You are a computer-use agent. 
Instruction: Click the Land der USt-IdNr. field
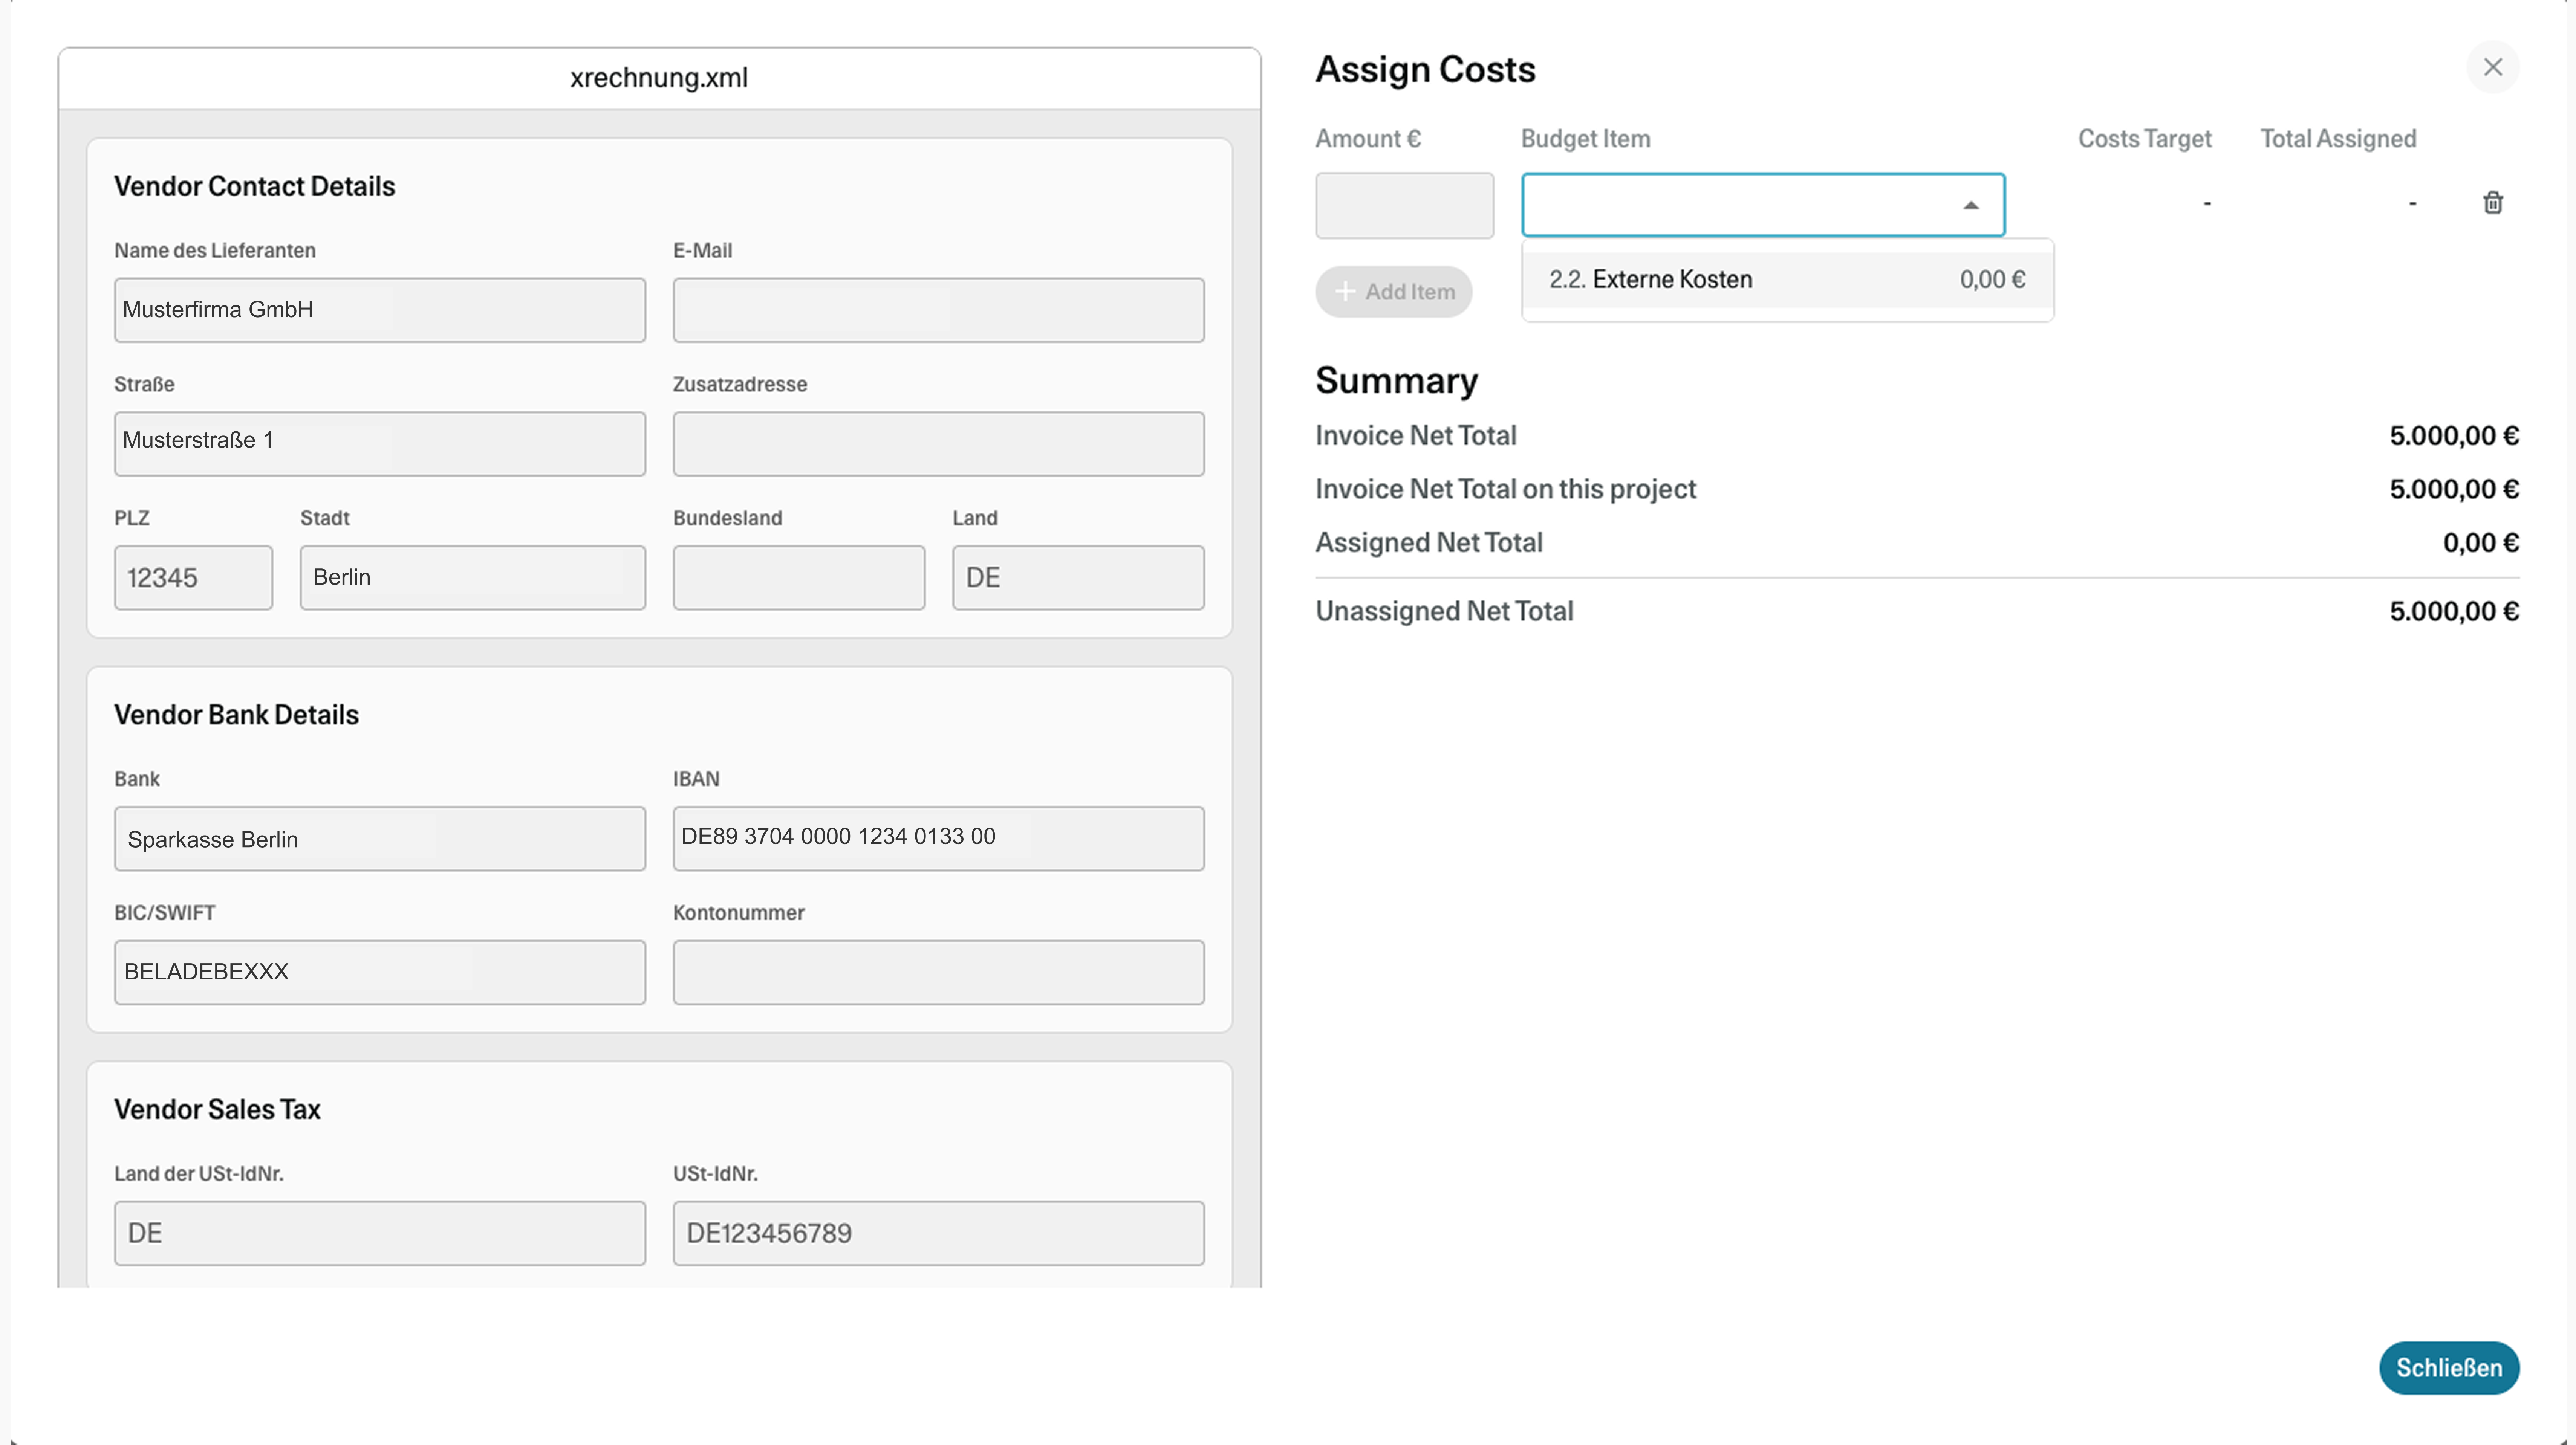379,1233
